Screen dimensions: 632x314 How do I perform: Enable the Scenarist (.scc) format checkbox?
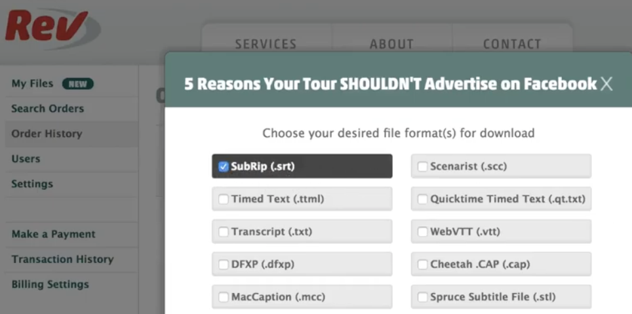click(422, 167)
